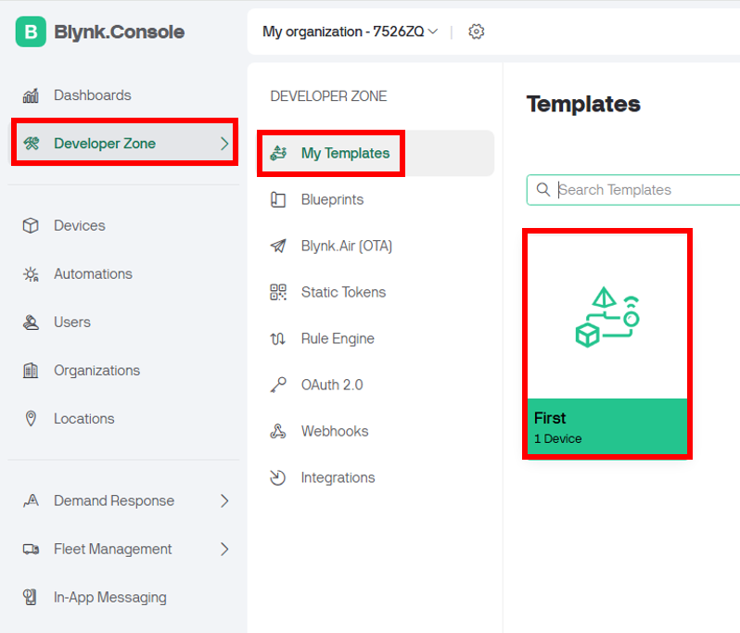The image size is (740, 633).
Task: Open Fleet Management menu item
Action: pyautogui.click(x=124, y=549)
